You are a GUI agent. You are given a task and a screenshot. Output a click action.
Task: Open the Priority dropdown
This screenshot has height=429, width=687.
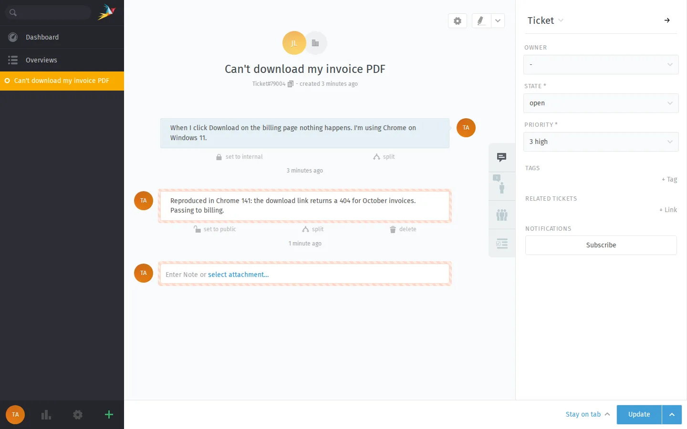click(x=601, y=142)
